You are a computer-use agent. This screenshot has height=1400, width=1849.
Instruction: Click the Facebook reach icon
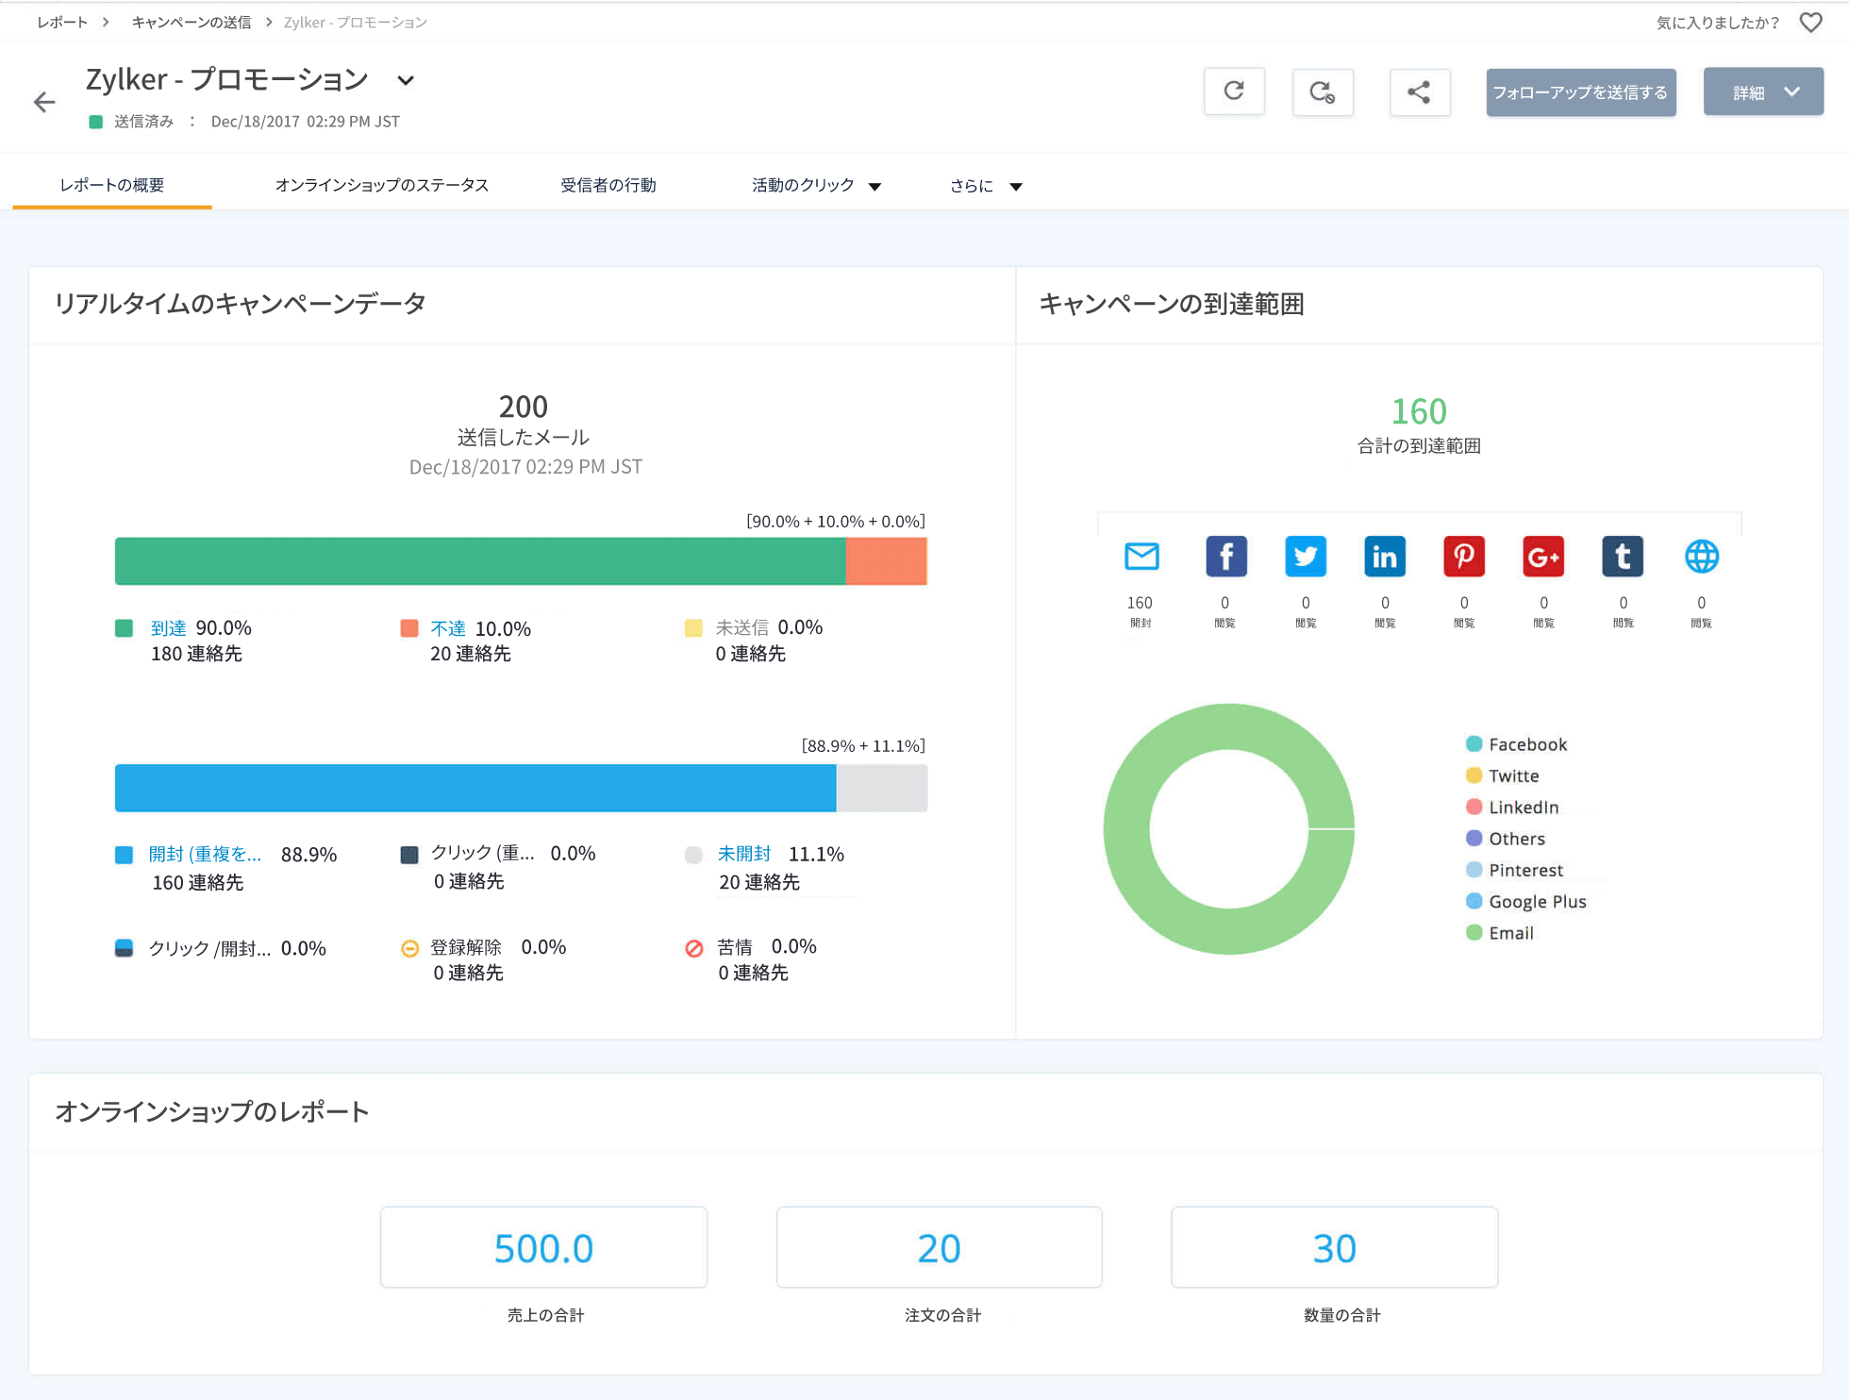1225,557
